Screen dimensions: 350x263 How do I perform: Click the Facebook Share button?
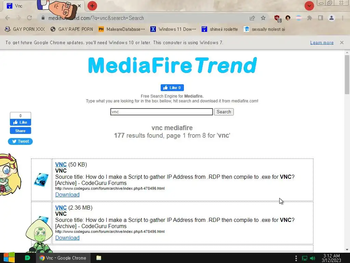coord(20,130)
